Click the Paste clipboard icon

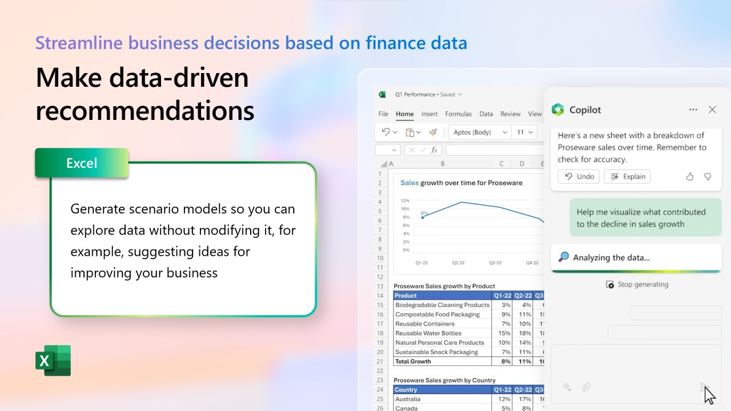[409, 132]
